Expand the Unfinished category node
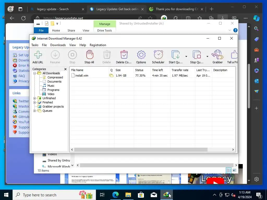Screen dimensions: 267x200 pyautogui.click(x=35, y=98)
